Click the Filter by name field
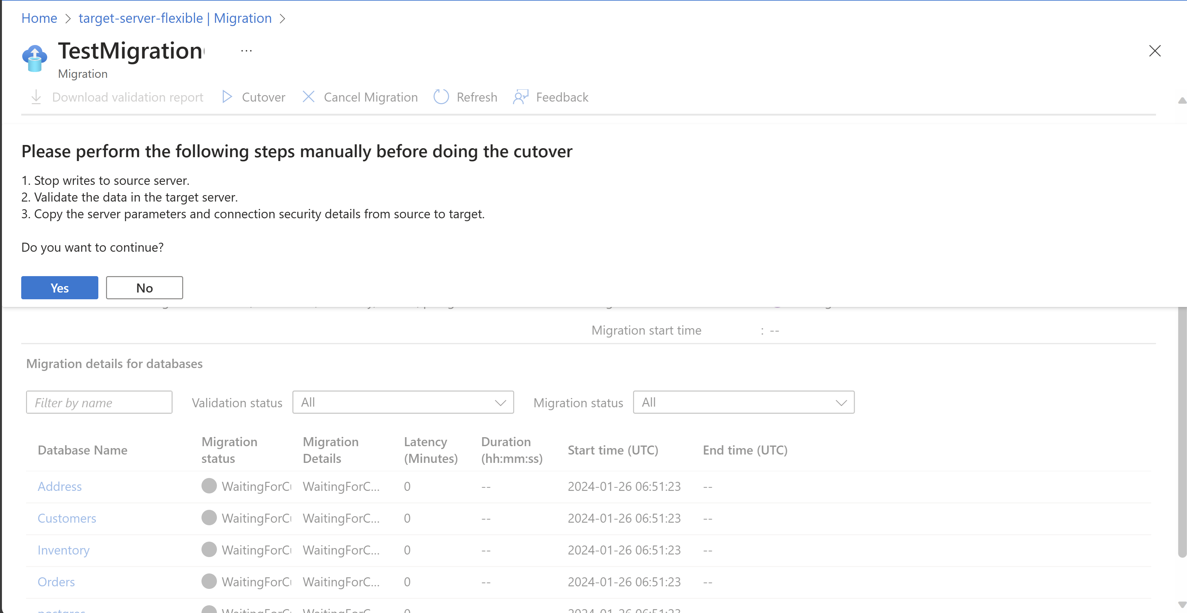The height and width of the screenshot is (613, 1187). pos(99,402)
